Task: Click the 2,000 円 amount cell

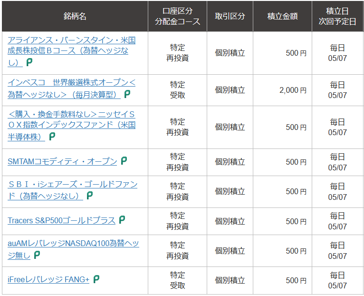Action: pos(283,90)
